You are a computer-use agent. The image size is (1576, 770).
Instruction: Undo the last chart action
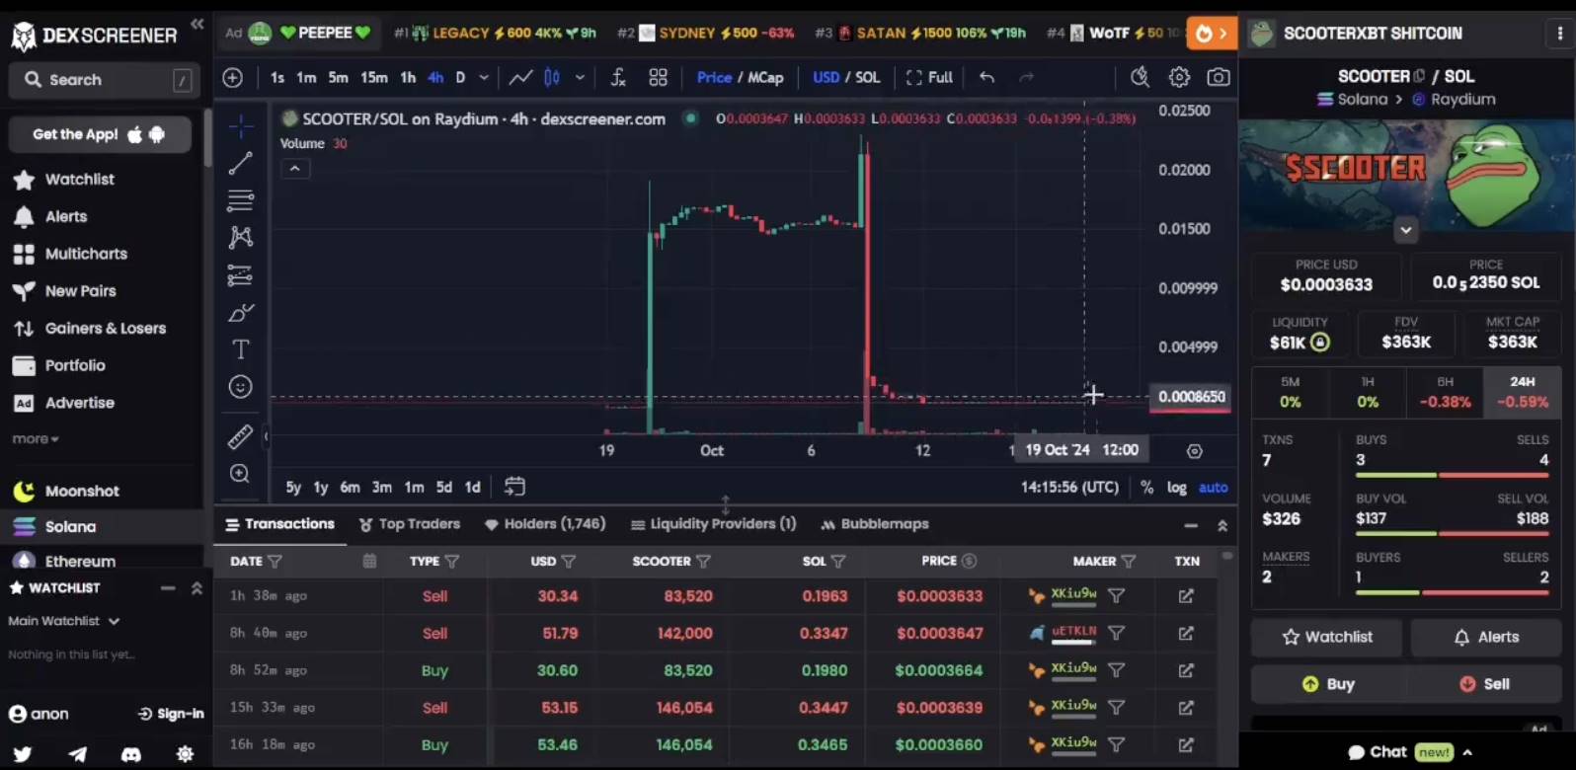pyautogui.click(x=986, y=77)
